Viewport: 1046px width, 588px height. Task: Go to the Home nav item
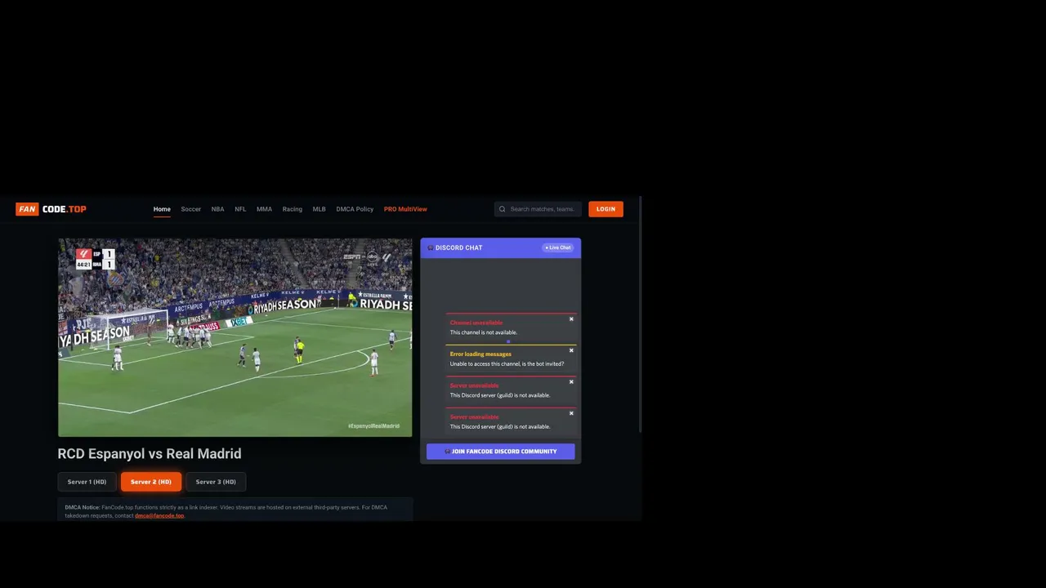(162, 209)
